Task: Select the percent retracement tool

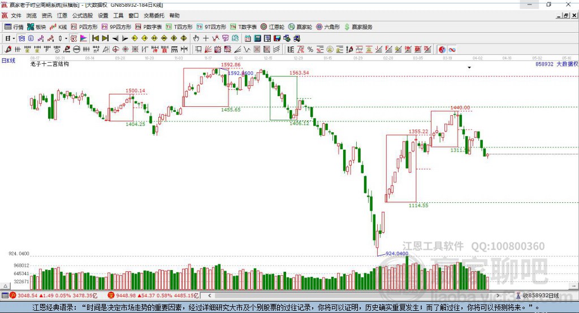Action: tap(310, 49)
